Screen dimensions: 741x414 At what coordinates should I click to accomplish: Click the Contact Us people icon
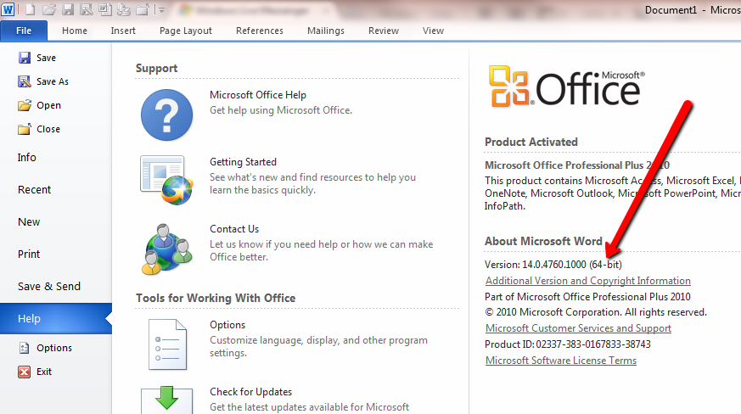coord(167,249)
